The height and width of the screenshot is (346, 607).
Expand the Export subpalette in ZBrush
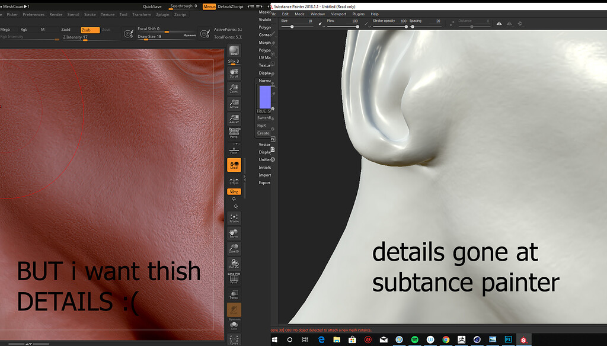tap(265, 182)
